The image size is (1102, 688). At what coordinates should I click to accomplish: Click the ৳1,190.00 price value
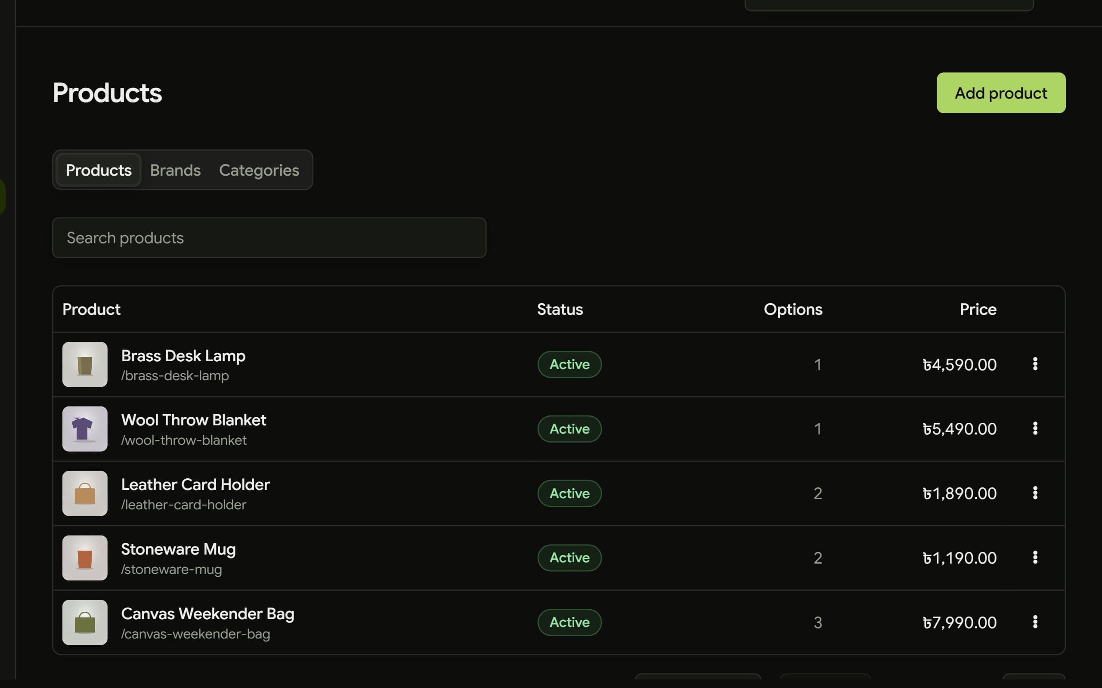click(959, 558)
